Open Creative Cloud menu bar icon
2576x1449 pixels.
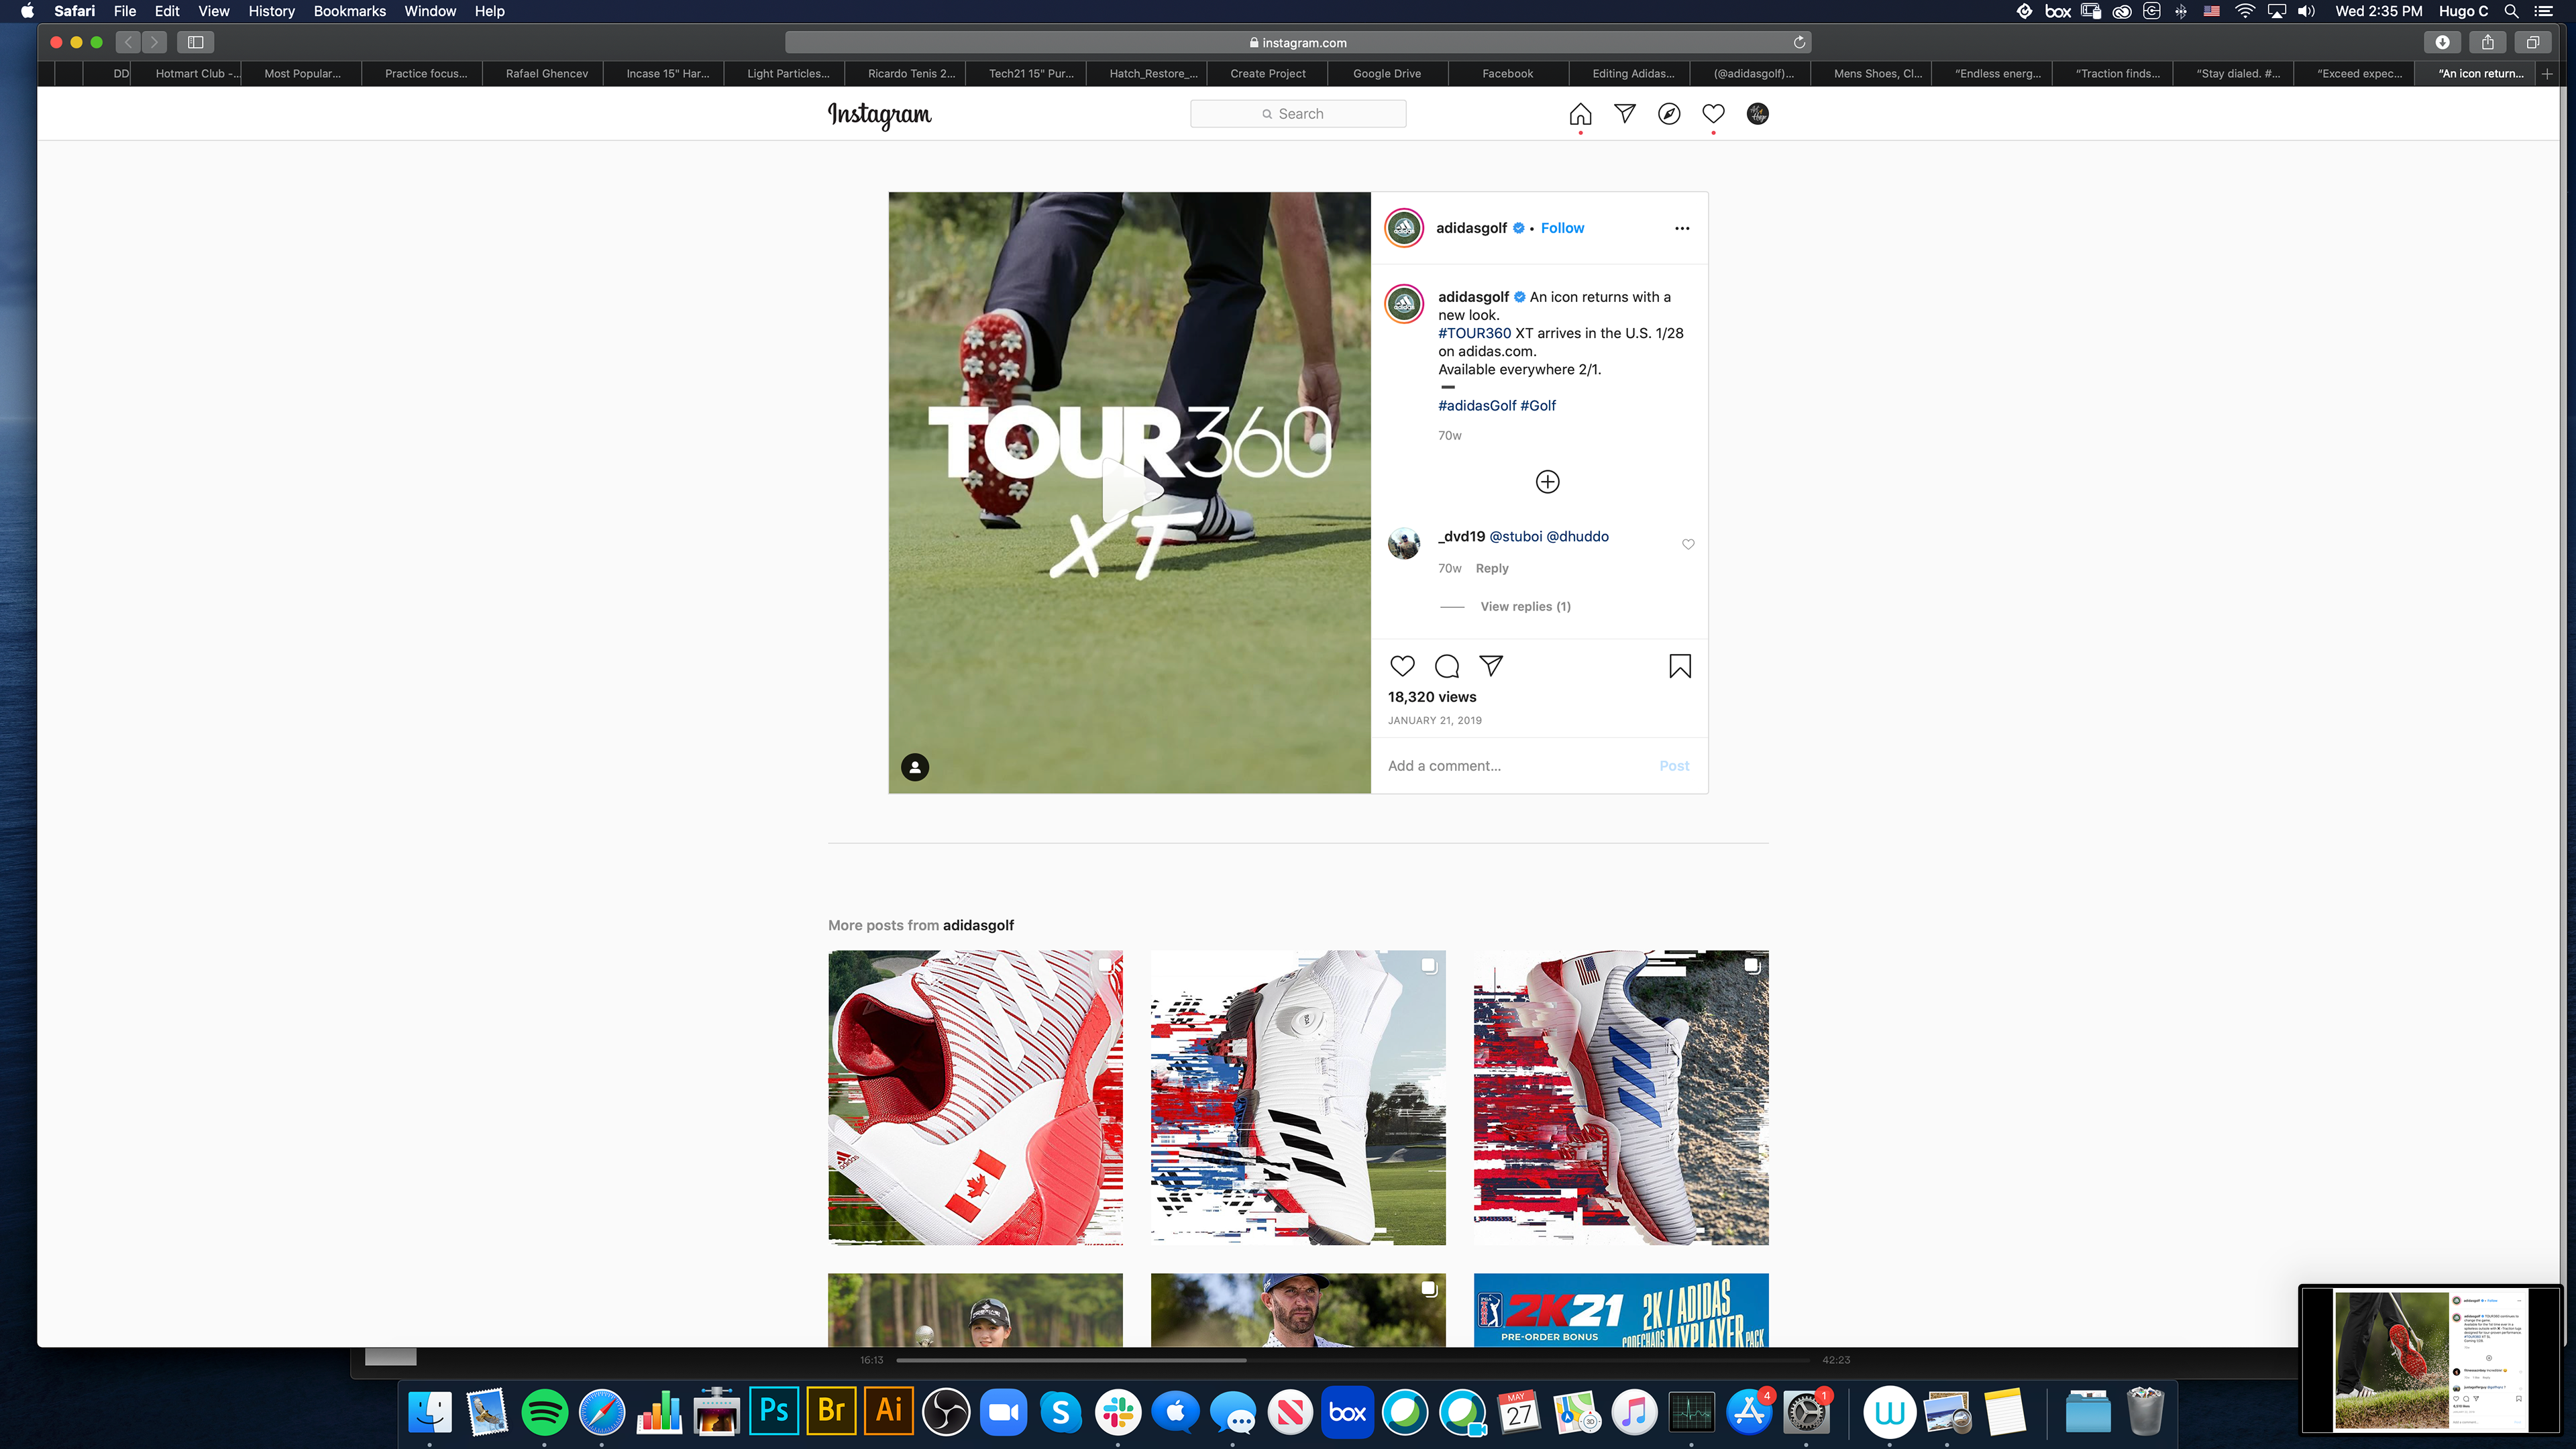coord(2121,11)
